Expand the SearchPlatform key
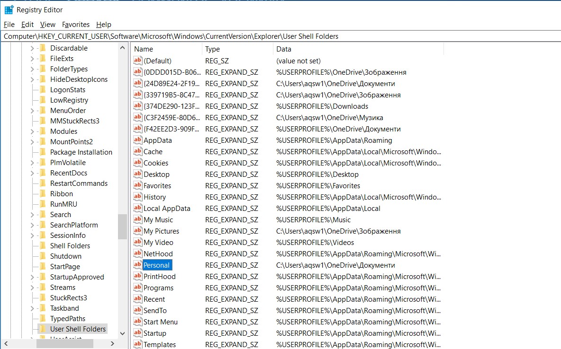 (32, 225)
